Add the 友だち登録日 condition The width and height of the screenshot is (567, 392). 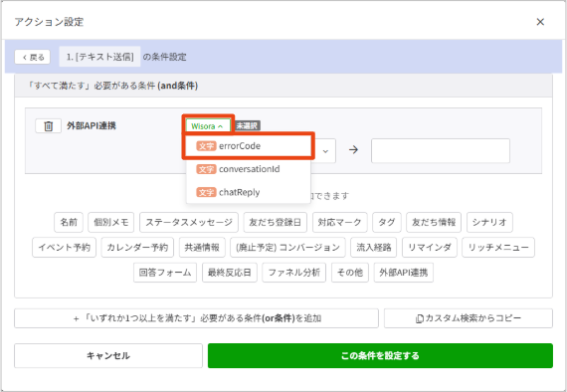(275, 222)
